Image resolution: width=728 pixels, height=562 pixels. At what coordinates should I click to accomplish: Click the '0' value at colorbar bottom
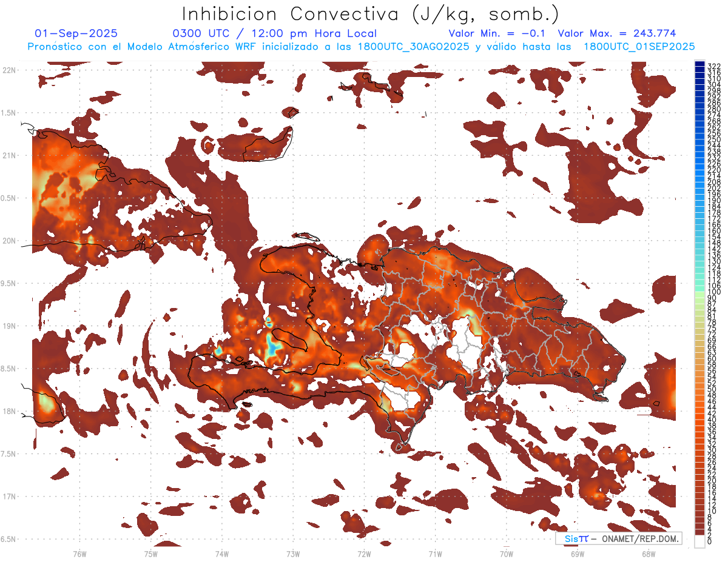(710, 541)
